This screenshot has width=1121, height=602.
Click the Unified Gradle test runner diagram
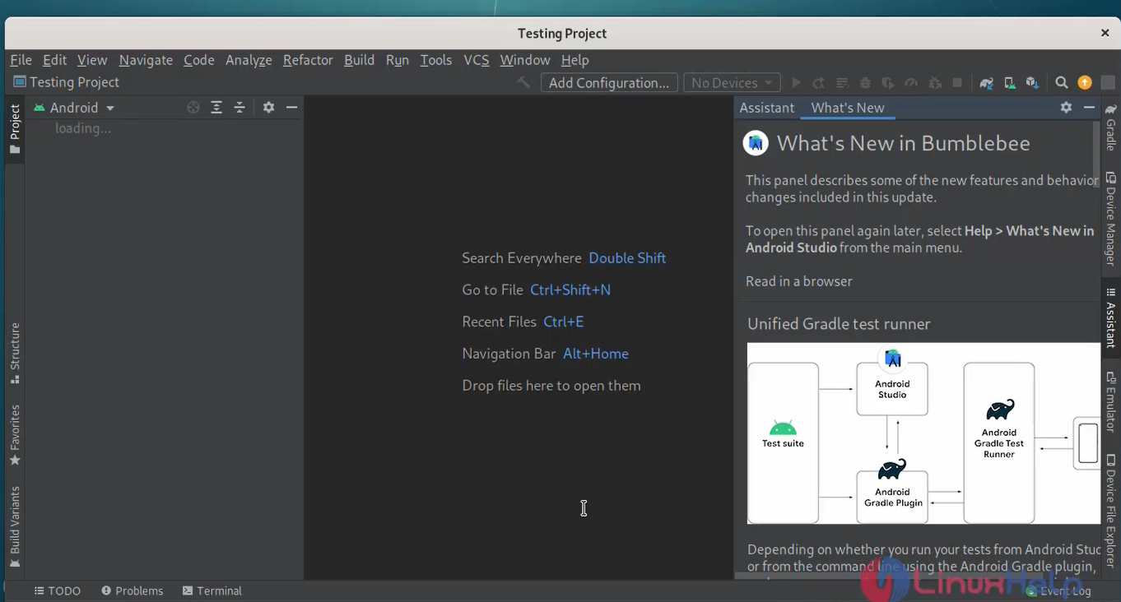[x=923, y=433]
